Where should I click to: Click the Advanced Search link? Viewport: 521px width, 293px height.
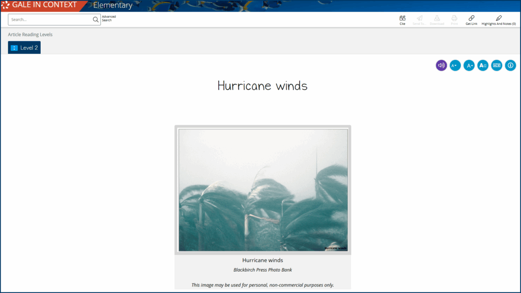(x=108, y=18)
